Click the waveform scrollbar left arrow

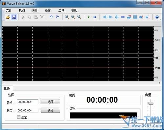click(x=4, y=83)
